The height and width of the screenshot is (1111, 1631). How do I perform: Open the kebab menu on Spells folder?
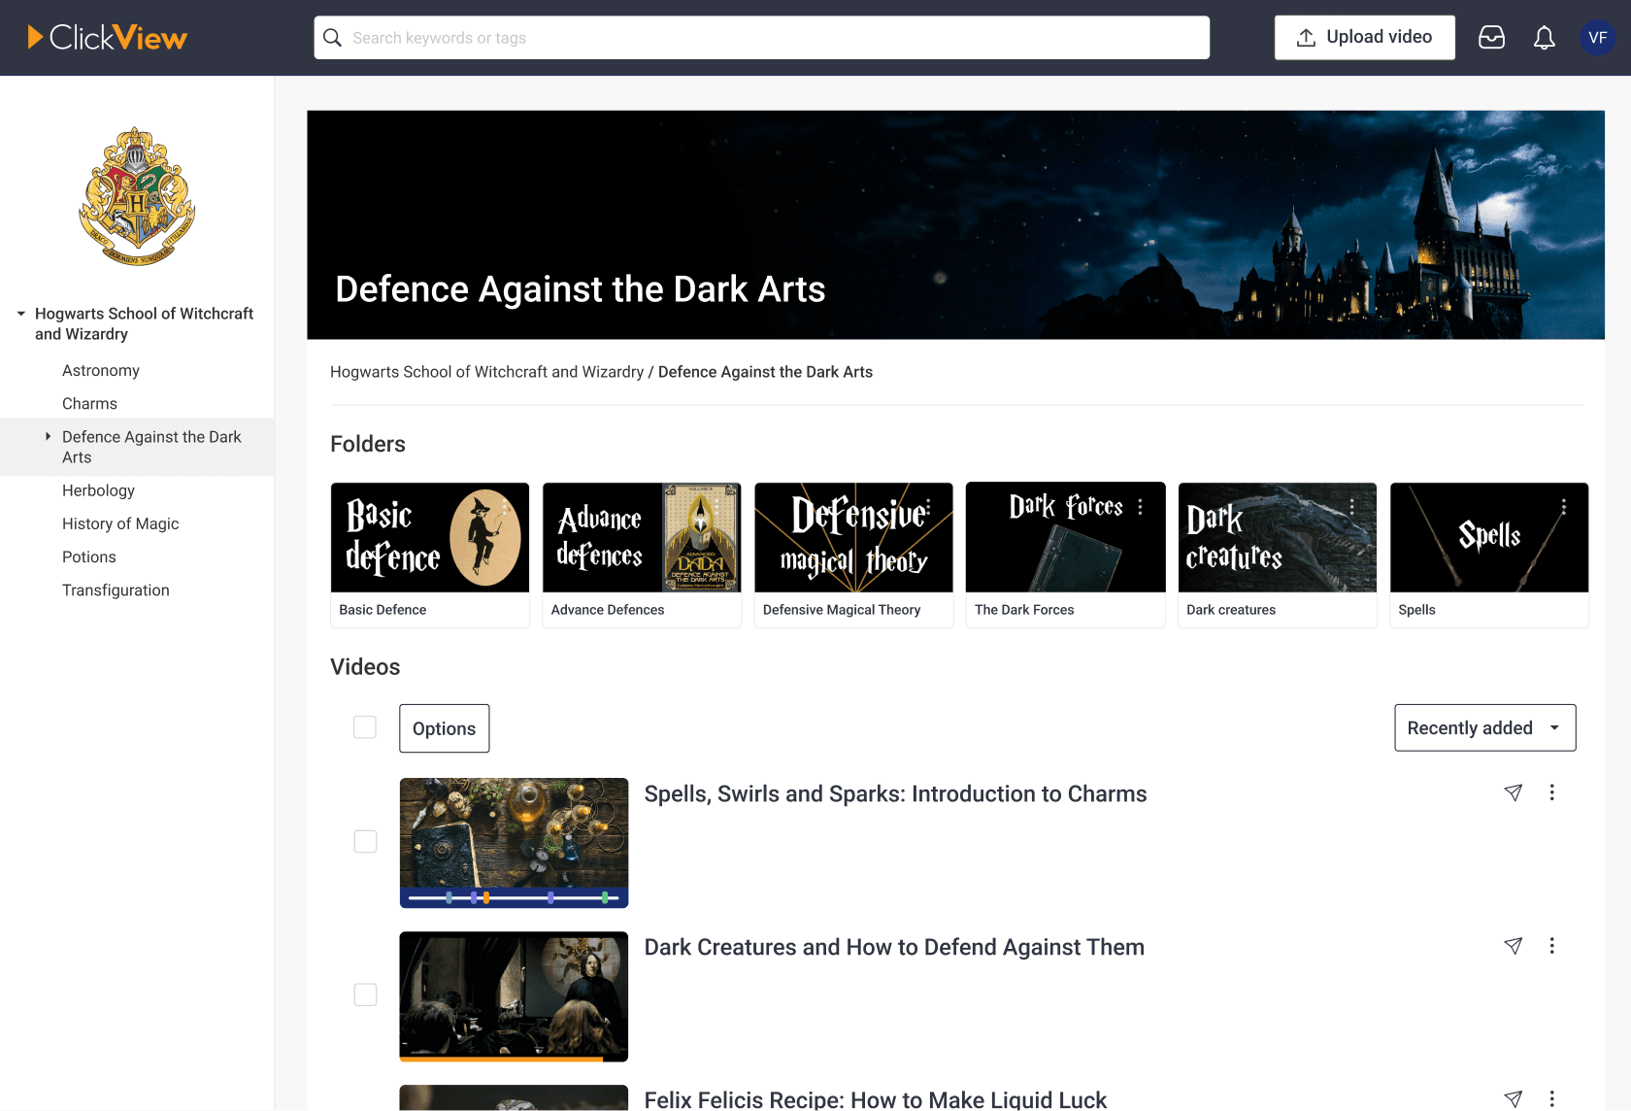click(1564, 506)
